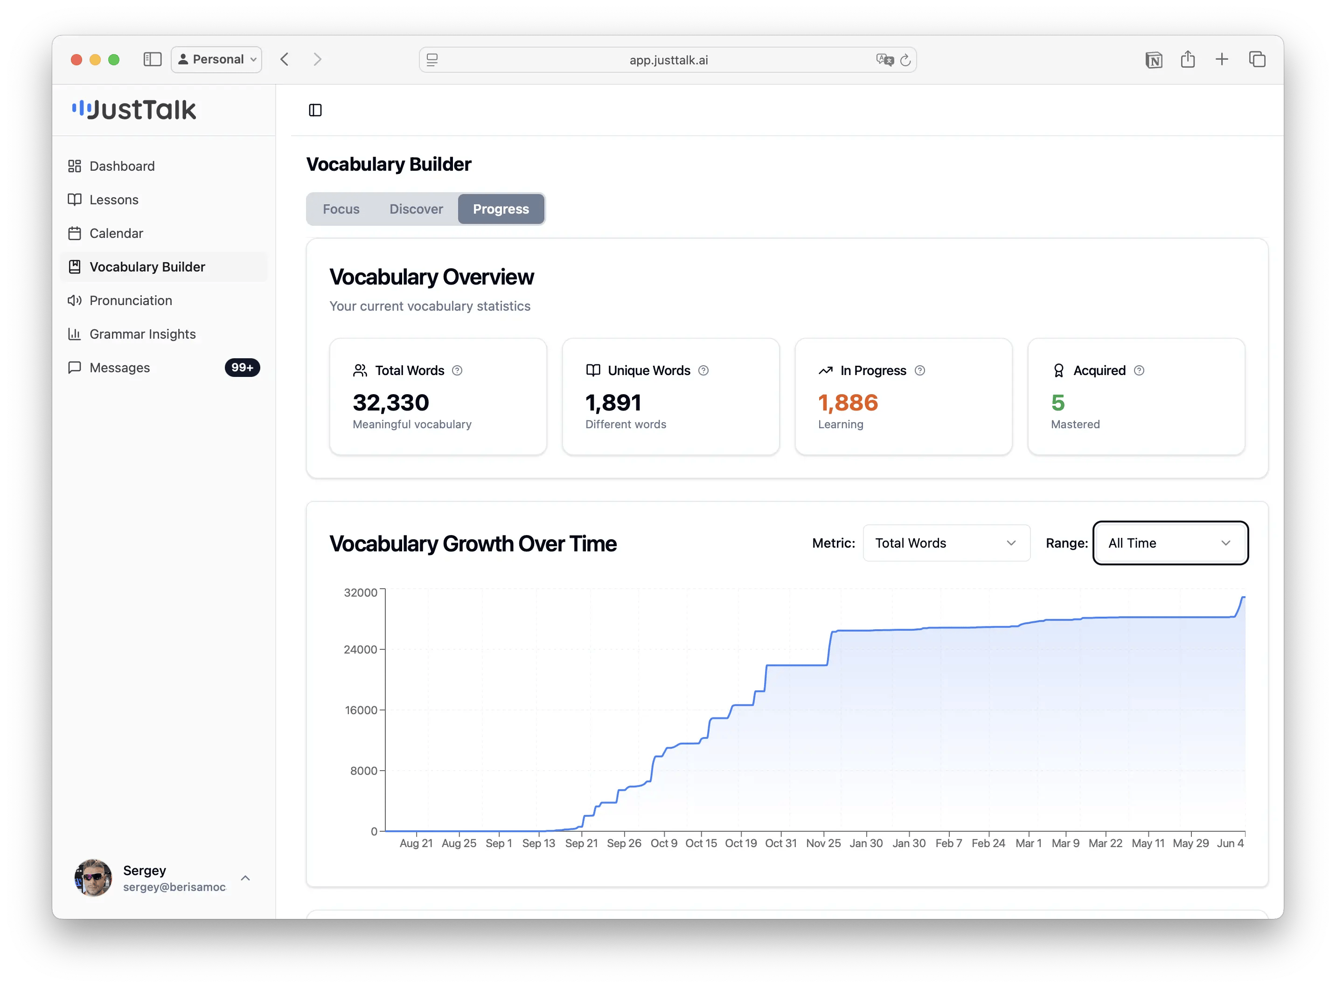The height and width of the screenshot is (988, 1336).
Task: Open Lessons in the sidebar
Action: (163, 200)
